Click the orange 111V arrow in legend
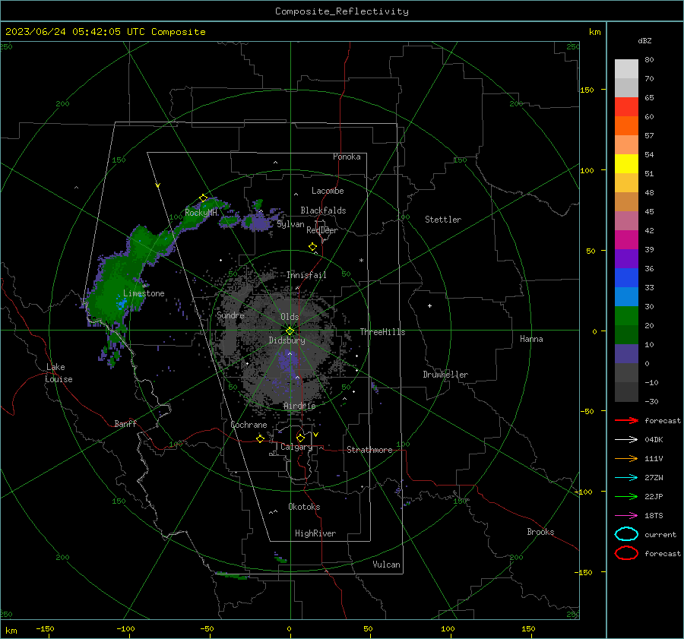 pyautogui.click(x=626, y=458)
